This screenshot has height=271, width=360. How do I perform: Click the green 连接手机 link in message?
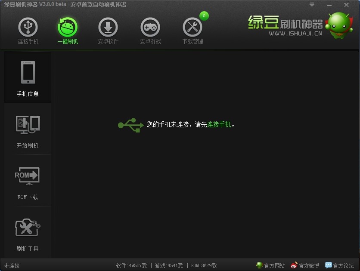coord(219,124)
